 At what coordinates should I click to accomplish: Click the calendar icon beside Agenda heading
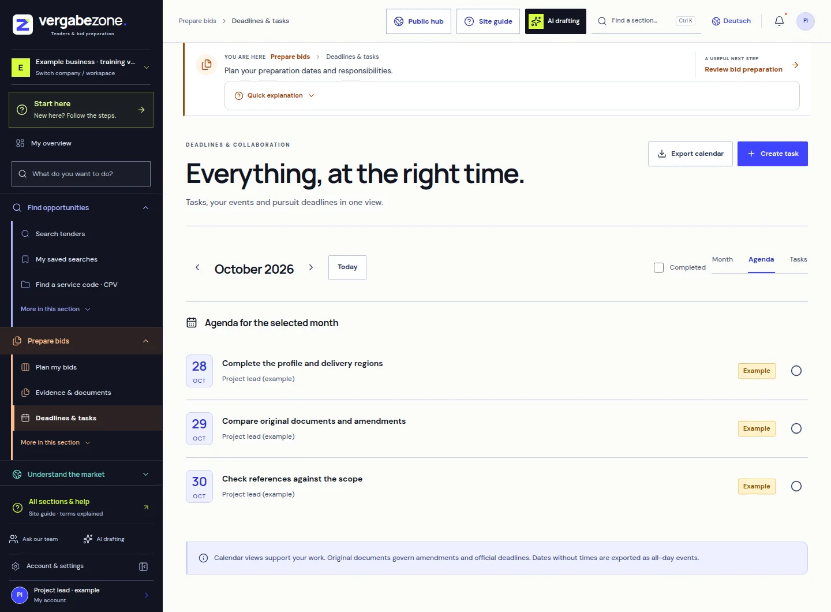coord(192,323)
